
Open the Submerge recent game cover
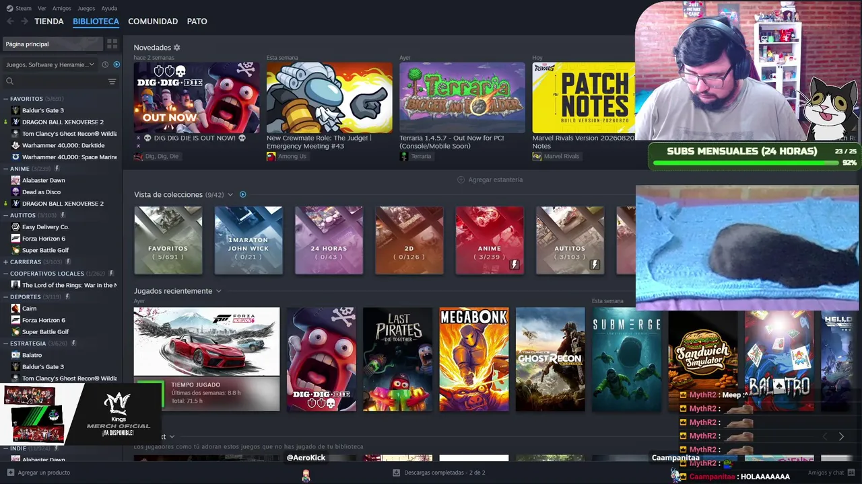tap(627, 359)
